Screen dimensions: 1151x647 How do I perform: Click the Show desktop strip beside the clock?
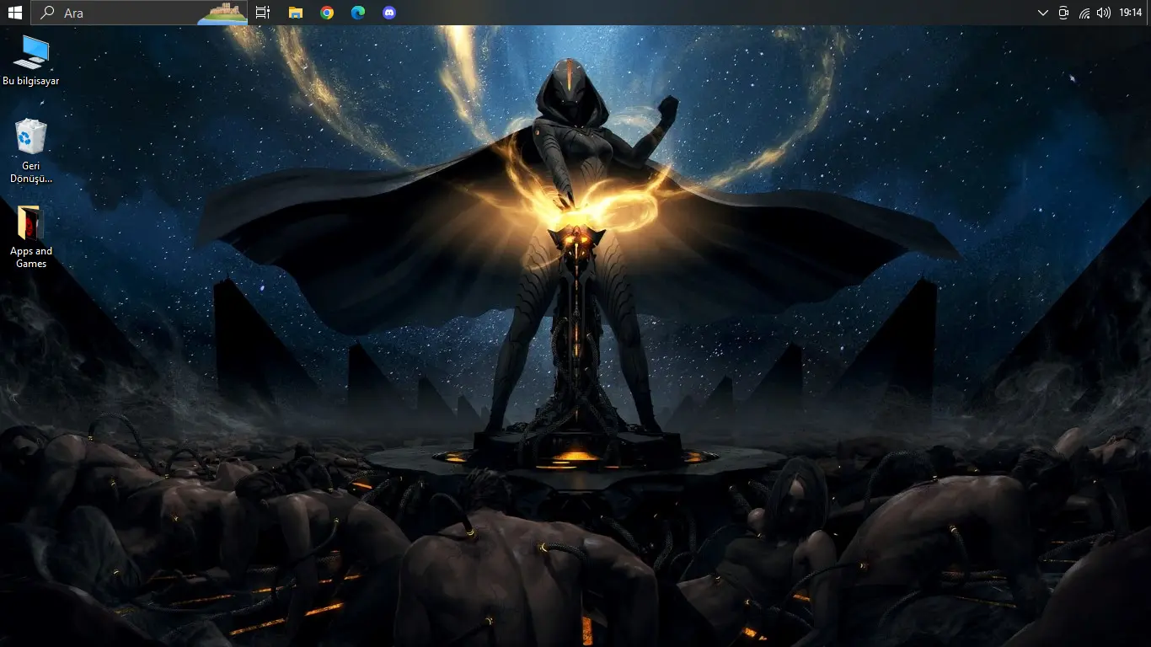coord(1148,13)
